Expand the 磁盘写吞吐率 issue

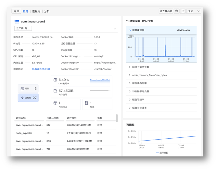tap(161, 108)
